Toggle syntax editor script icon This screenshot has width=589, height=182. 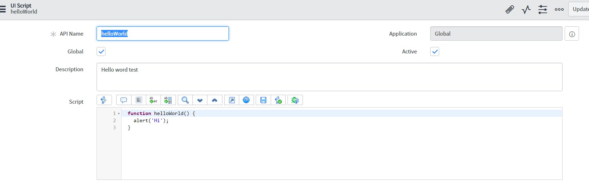coord(104,100)
